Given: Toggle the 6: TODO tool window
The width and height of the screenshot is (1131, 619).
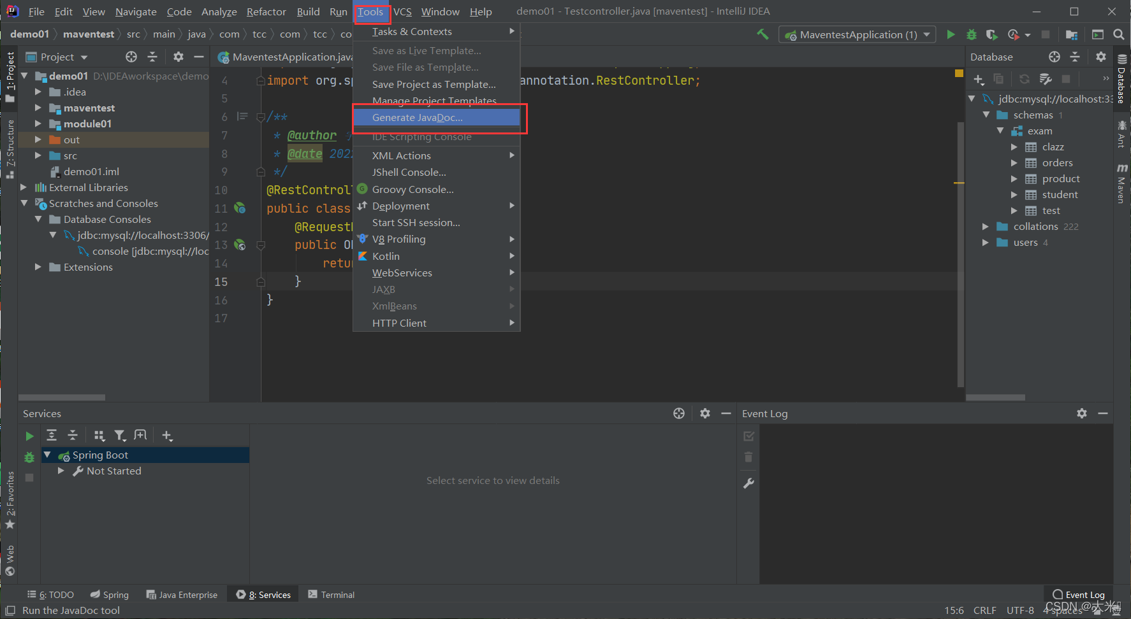Looking at the screenshot, I should 50,595.
